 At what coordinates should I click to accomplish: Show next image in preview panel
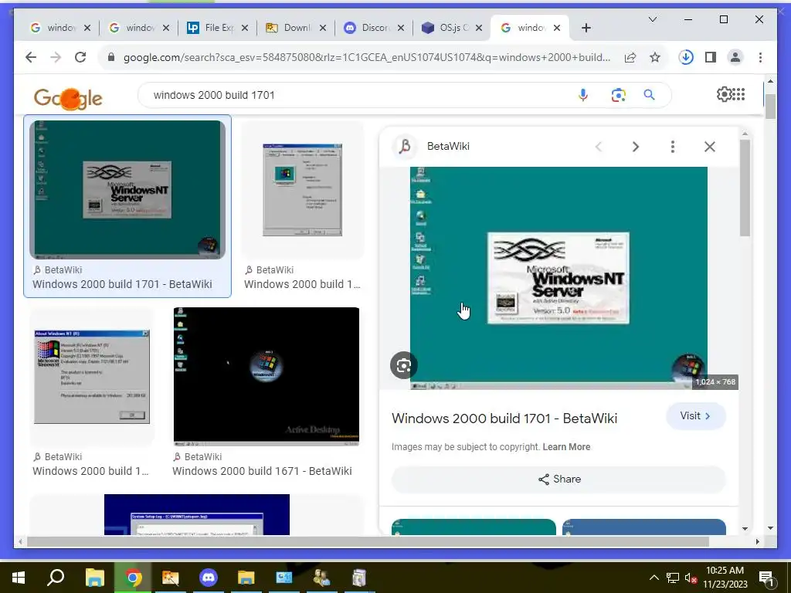click(636, 147)
